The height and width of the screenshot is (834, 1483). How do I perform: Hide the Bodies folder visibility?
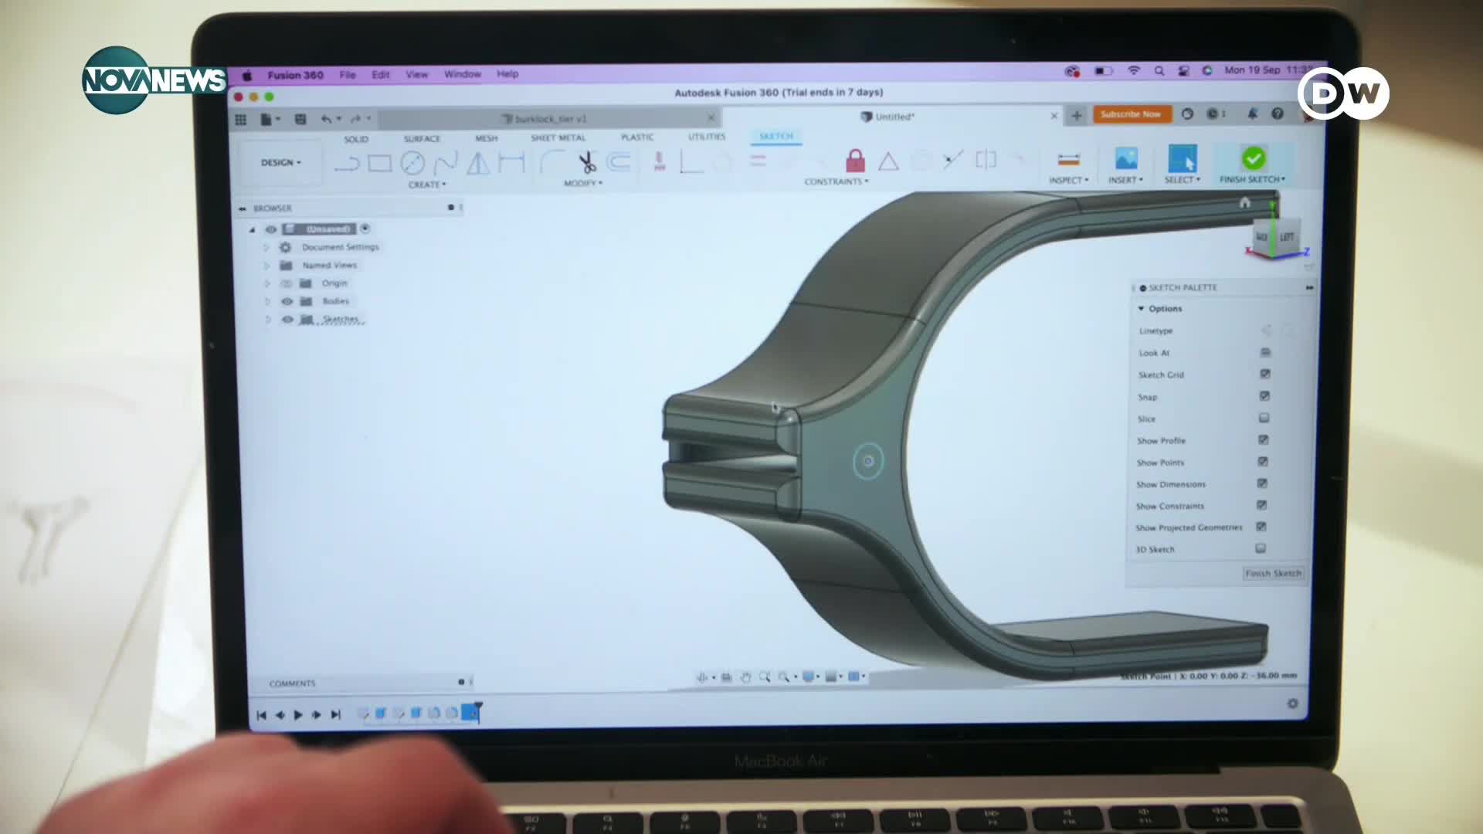(287, 301)
